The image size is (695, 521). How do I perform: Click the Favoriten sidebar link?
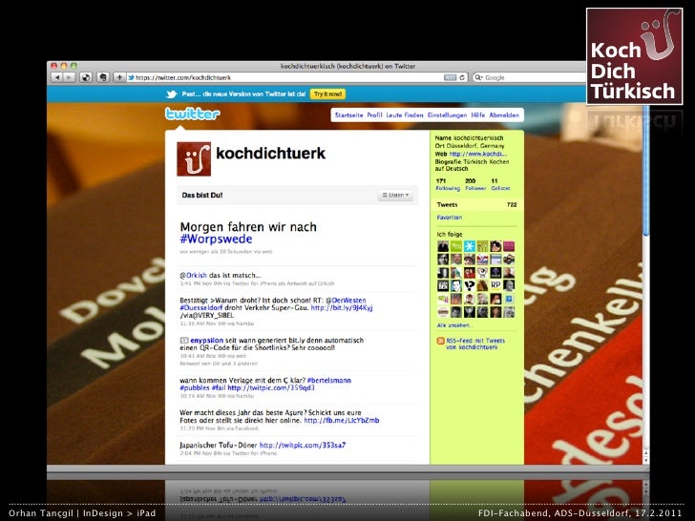click(x=450, y=218)
